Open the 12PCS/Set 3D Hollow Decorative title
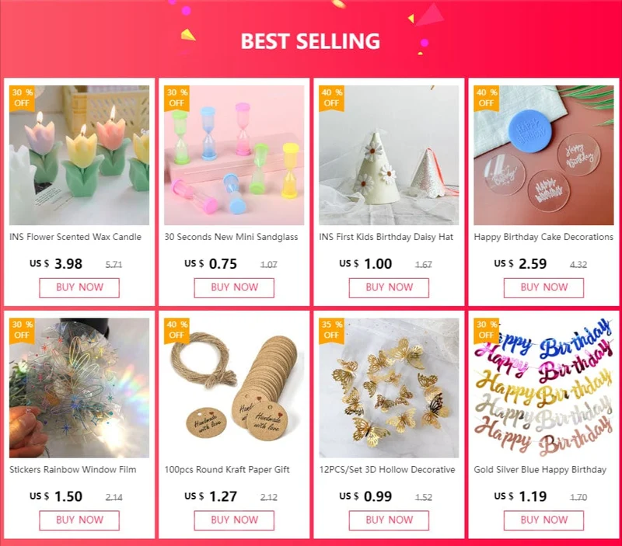The height and width of the screenshot is (546, 622). 387,470
